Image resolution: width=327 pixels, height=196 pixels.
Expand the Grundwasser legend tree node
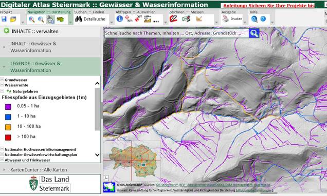(x=2, y=80)
